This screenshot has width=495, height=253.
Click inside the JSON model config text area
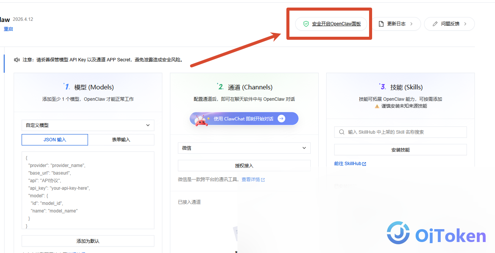pos(88,191)
